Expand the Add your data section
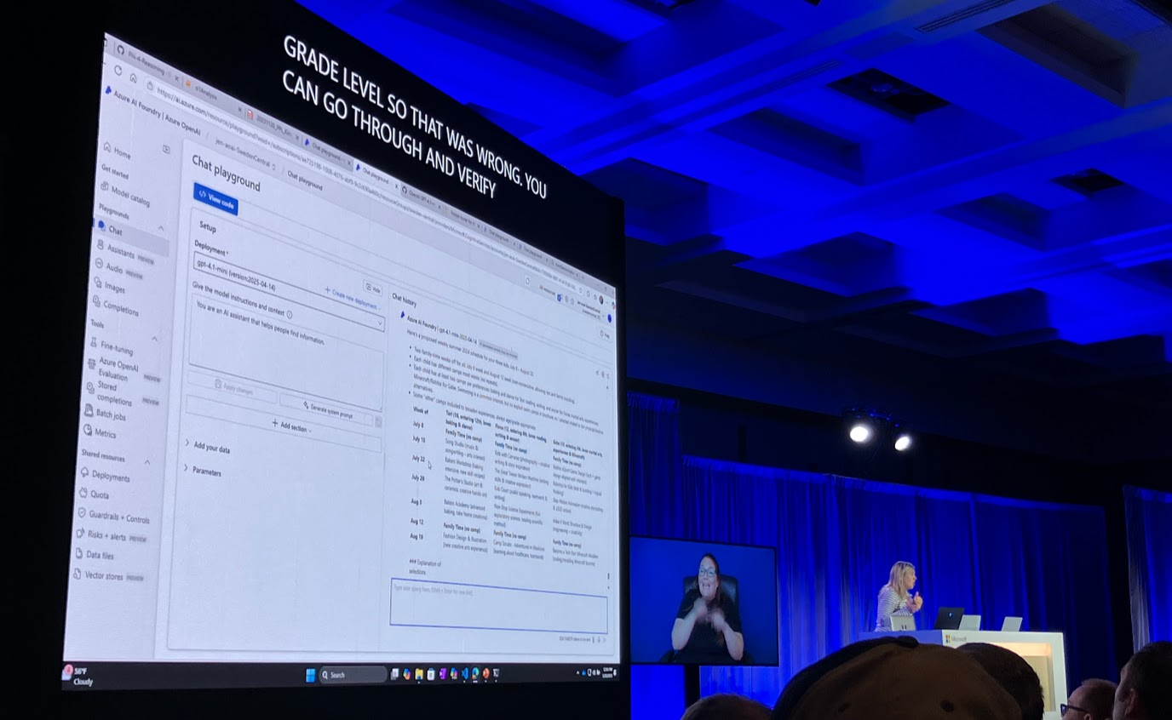The width and height of the screenshot is (1172, 720). pyautogui.click(x=208, y=447)
